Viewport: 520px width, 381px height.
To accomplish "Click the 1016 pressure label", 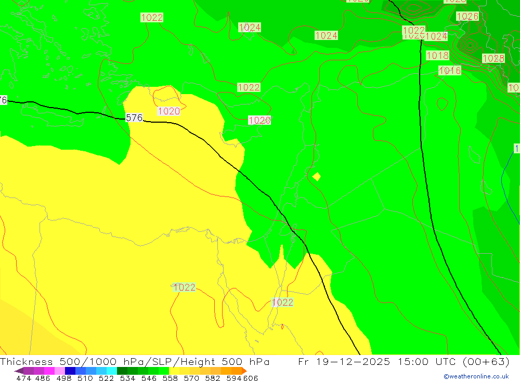I will [x=450, y=70].
